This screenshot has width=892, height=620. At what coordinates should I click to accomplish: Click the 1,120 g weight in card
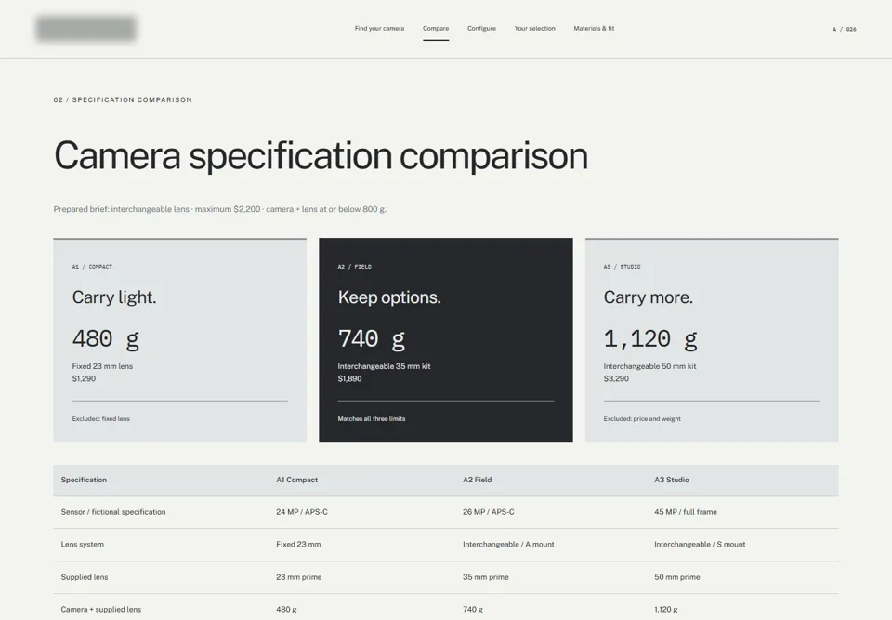click(650, 338)
